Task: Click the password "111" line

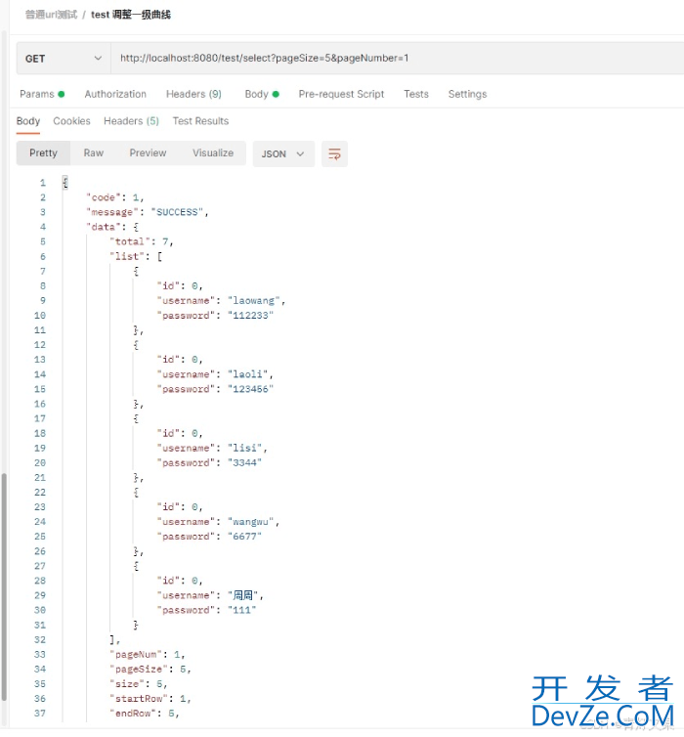Action: pyautogui.click(x=206, y=610)
